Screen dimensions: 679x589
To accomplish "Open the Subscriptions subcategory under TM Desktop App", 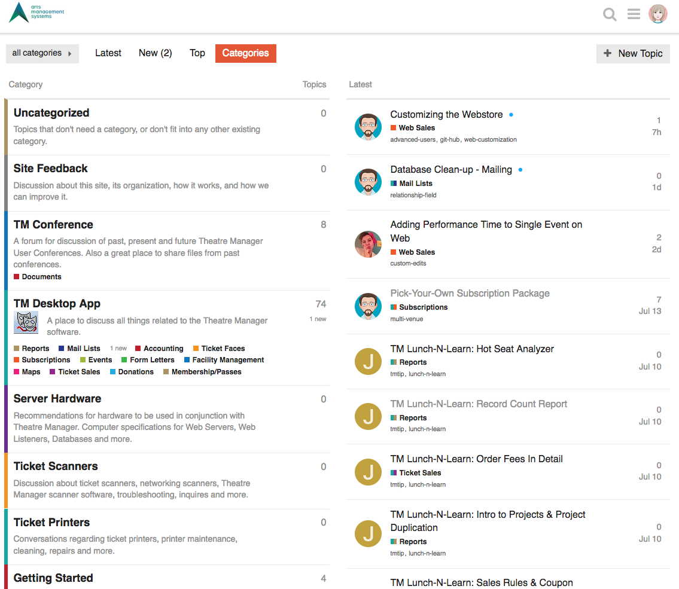I will (42, 359).
